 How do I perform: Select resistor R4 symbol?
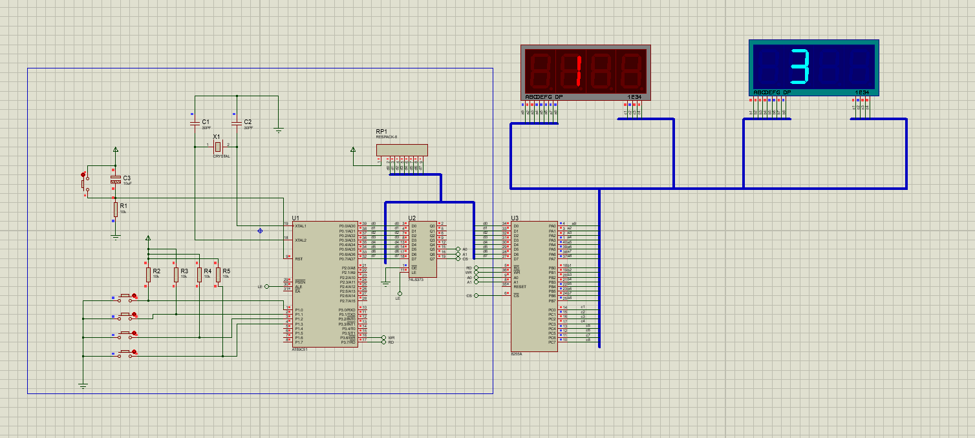(199, 275)
